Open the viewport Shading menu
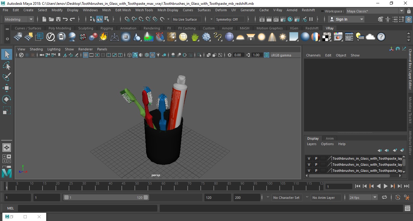This screenshot has height=221, width=413. 36,49
